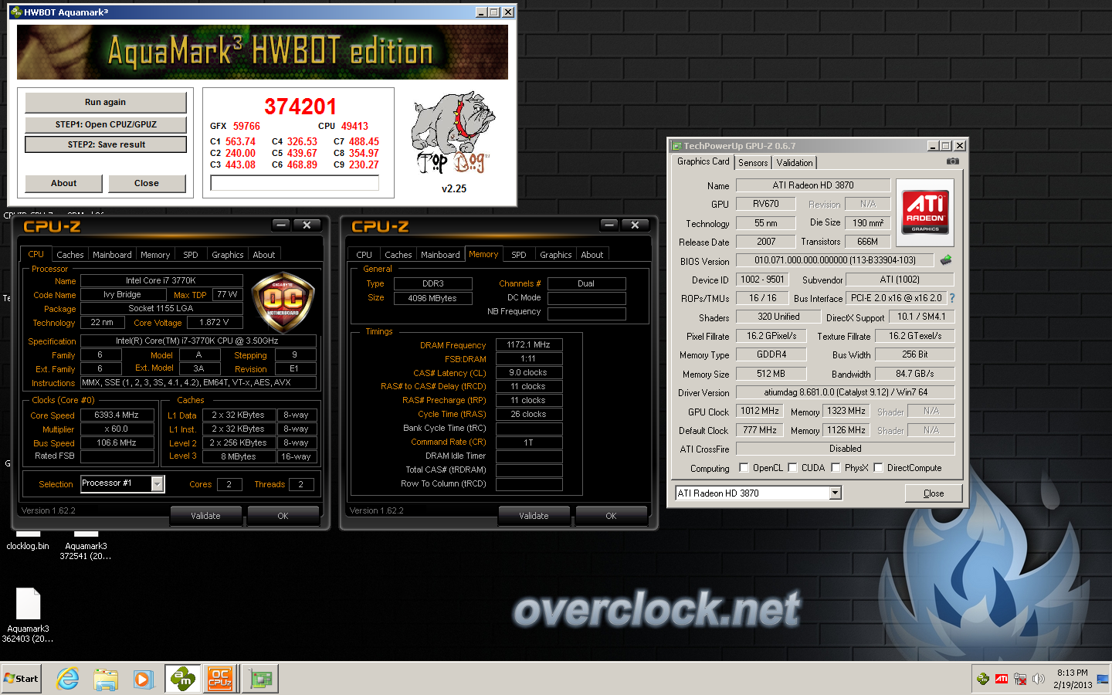
Task: Switch to GPU-Z Validation tab
Action: click(x=795, y=162)
